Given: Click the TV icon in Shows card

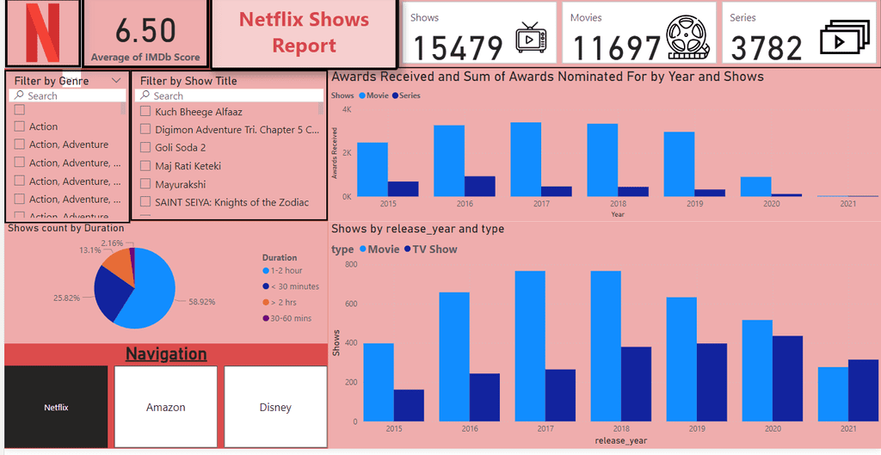Looking at the screenshot, I should (x=530, y=38).
